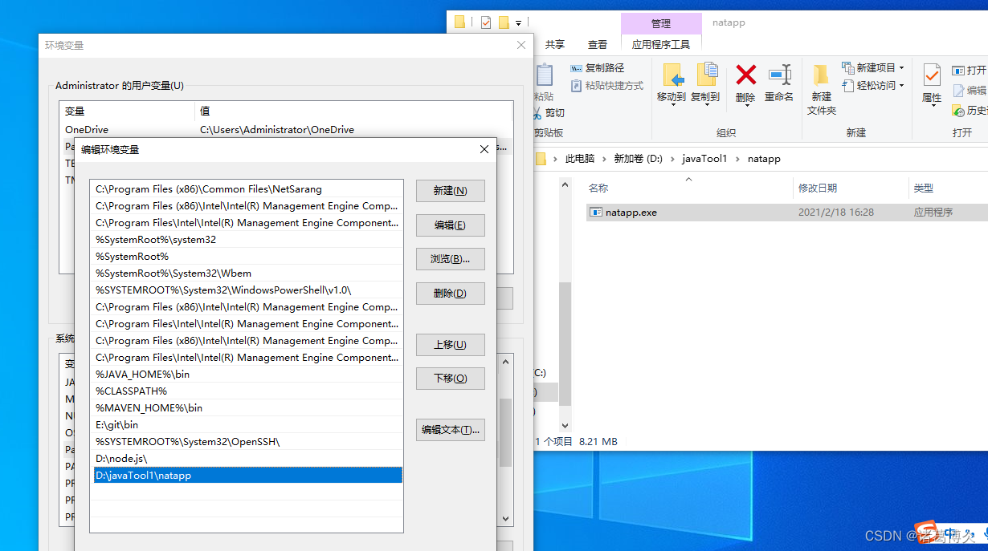Click the Date modified (修改日期) column header

pyautogui.click(x=817, y=188)
